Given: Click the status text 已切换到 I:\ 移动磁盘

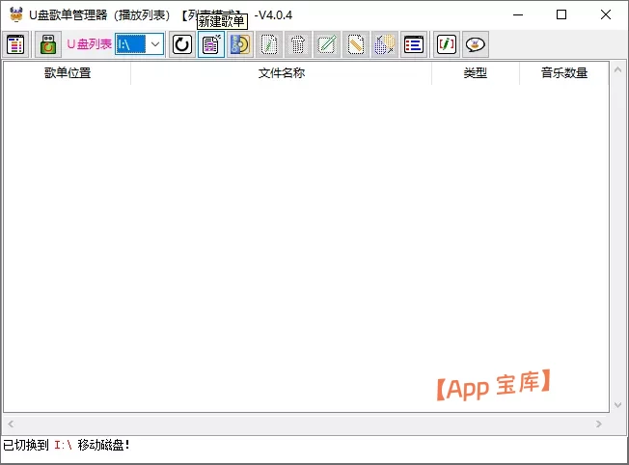Looking at the screenshot, I should point(67,445).
